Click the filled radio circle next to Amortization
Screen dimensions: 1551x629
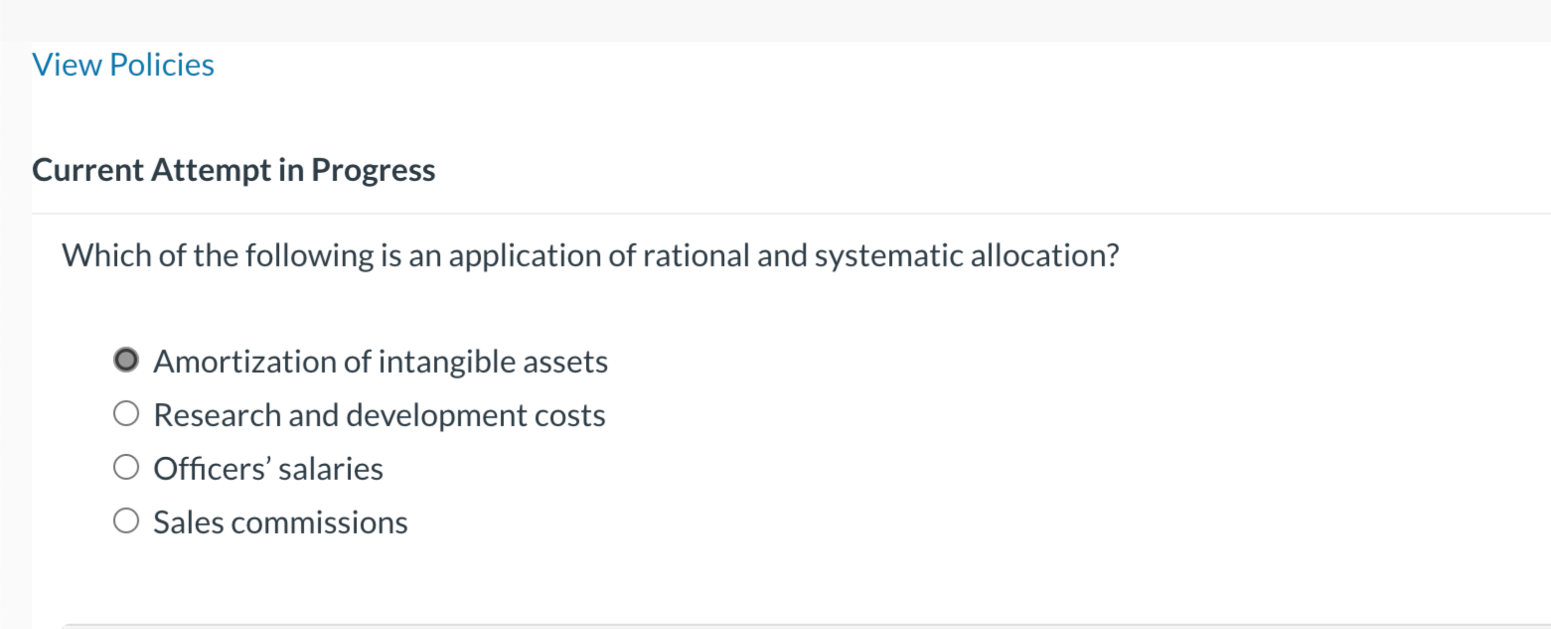click(x=127, y=360)
